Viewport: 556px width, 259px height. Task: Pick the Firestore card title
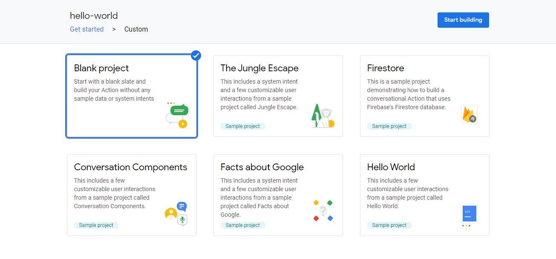386,68
